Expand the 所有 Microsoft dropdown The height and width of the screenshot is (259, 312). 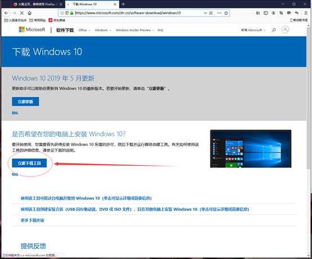[x=253, y=30]
